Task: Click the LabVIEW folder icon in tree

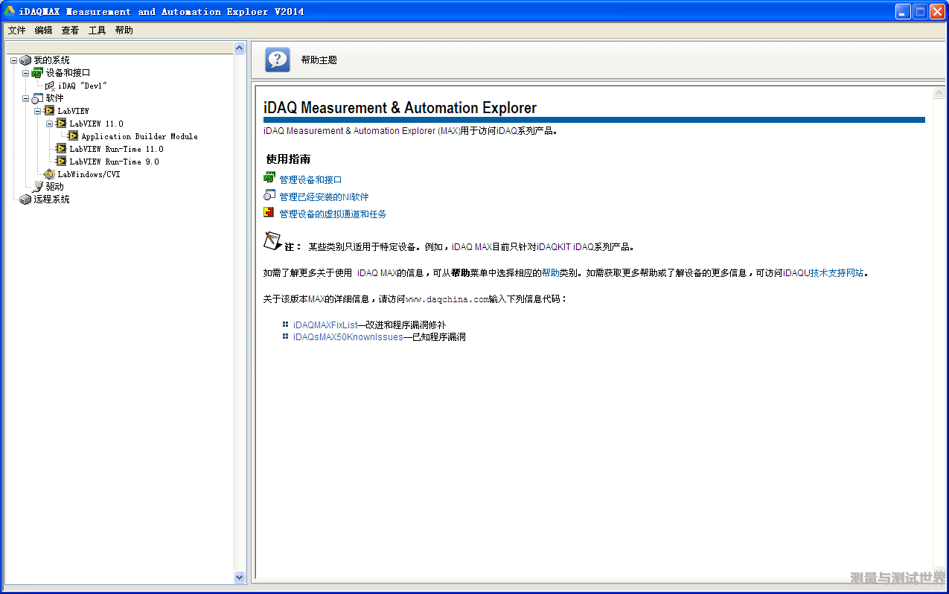Action: pyautogui.click(x=49, y=111)
